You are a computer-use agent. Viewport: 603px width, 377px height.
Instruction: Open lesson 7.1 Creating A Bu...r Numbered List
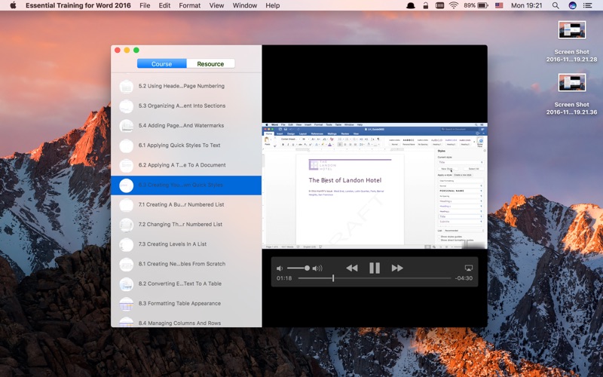coord(186,204)
